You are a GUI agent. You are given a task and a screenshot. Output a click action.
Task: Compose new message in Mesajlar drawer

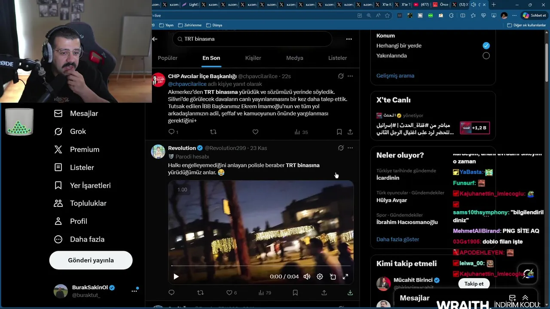pos(512,298)
